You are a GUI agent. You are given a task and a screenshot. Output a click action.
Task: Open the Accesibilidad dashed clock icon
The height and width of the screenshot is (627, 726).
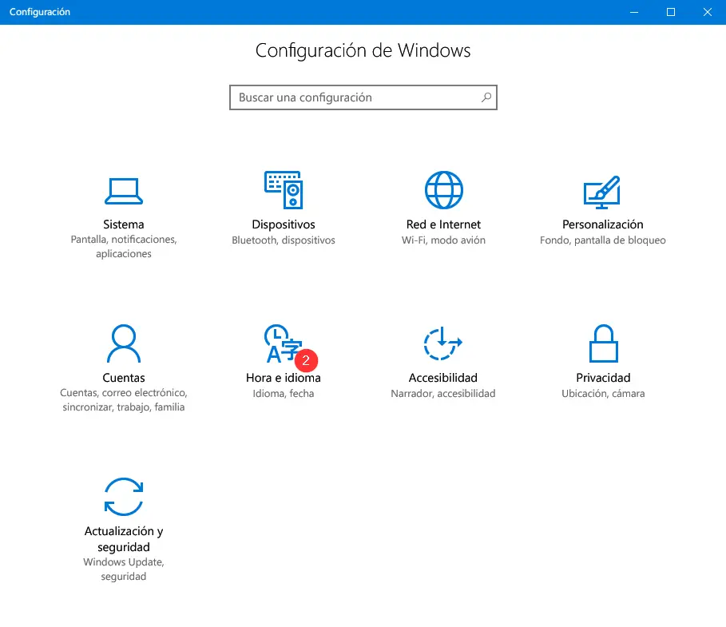[x=442, y=343]
